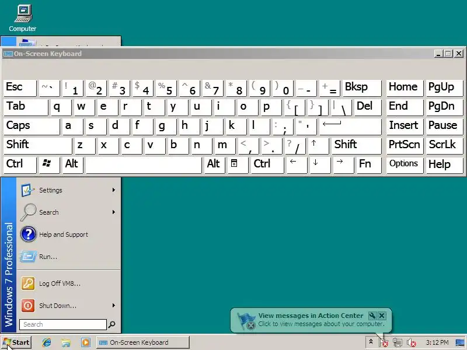This screenshot has height=350, width=467.
Task: Open Windows Explorer folder on taskbar
Action: click(x=66, y=342)
